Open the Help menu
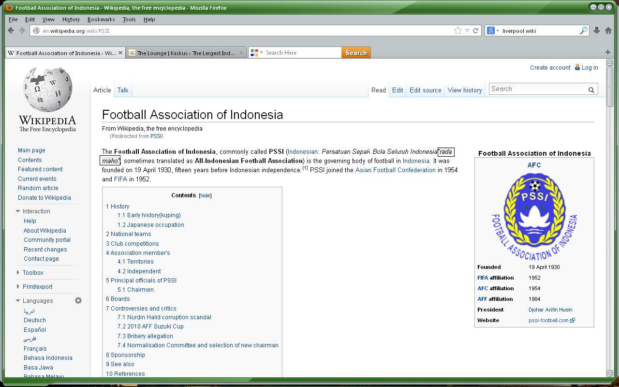The image size is (619, 387). 149,19
